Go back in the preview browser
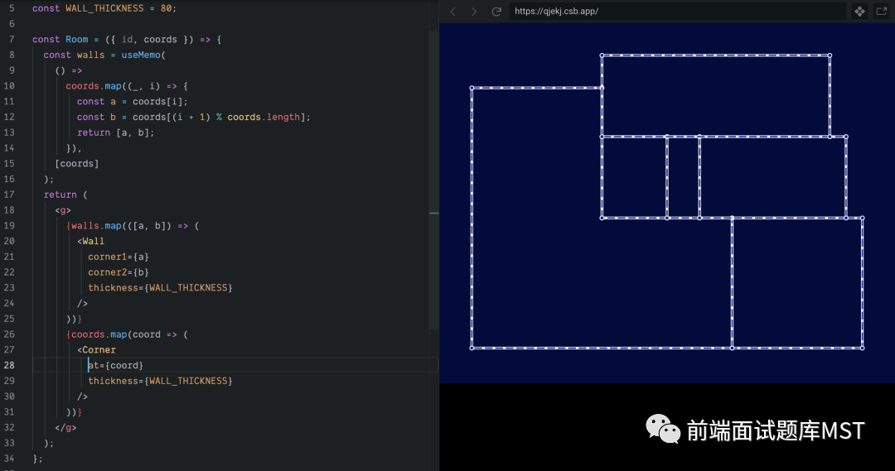The image size is (895, 471). pyautogui.click(x=453, y=12)
